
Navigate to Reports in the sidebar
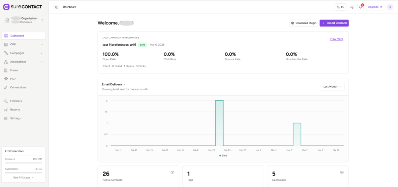(15, 110)
